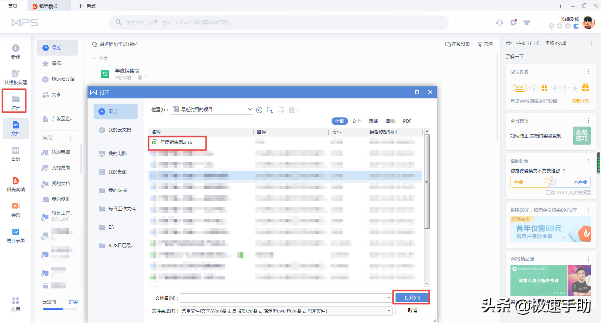Expand the 文件名 combo box arrow
This screenshot has width=601, height=323.
389,298
